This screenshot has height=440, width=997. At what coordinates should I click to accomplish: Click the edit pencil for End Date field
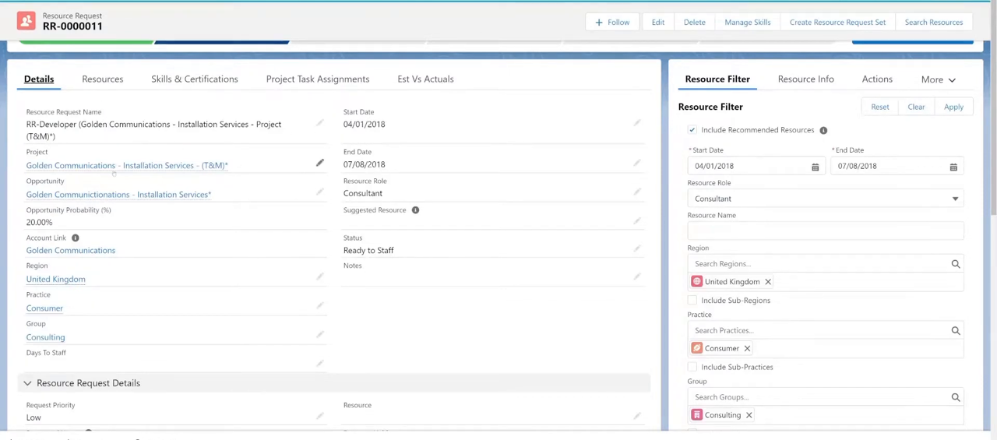coord(637,164)
